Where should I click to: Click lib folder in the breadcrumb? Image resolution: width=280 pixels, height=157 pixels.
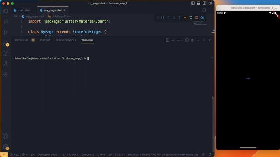tap(16, 17)
